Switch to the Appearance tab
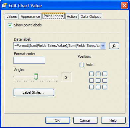130x128 pixels. 30,16
